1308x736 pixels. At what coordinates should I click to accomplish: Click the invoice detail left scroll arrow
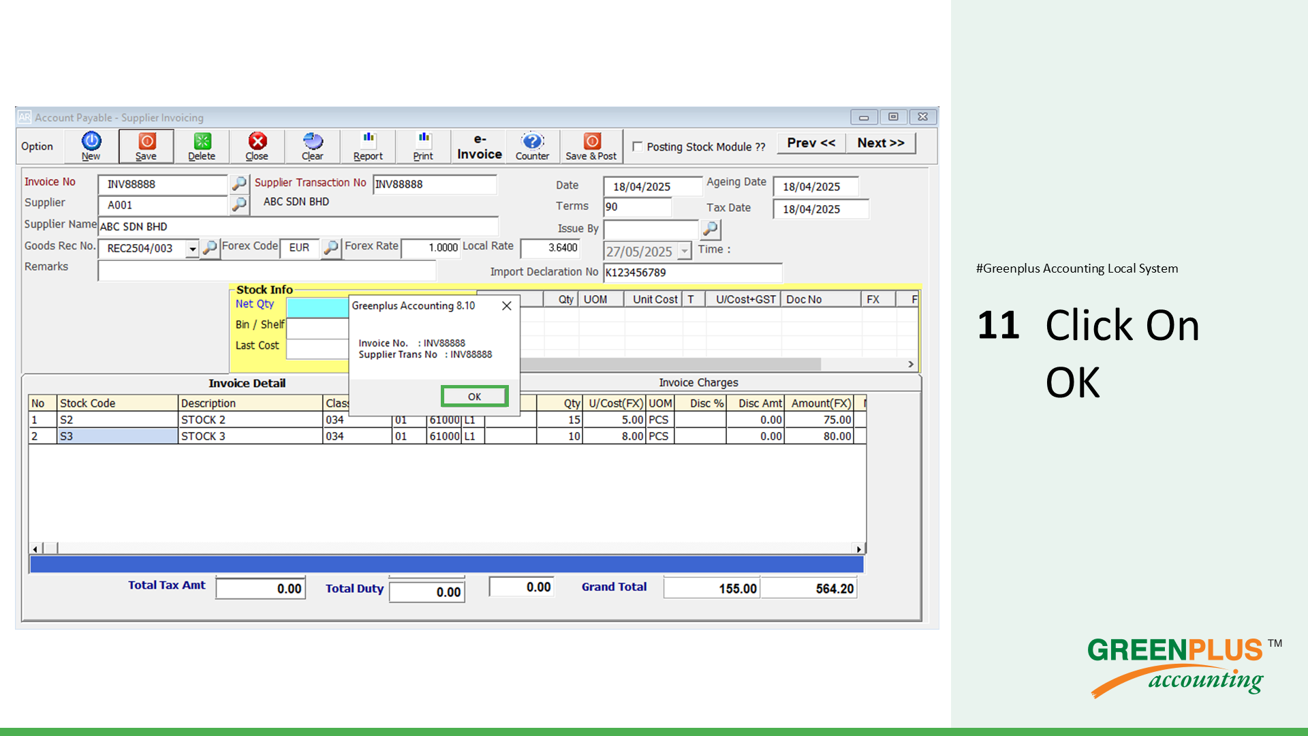pyautogui.click(x=35, y=549)
